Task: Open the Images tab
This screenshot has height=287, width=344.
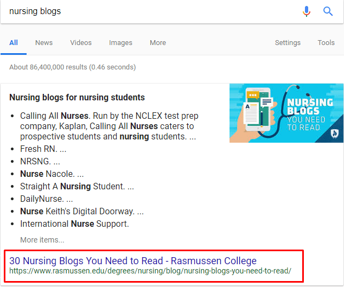Action: coord(120,43)
